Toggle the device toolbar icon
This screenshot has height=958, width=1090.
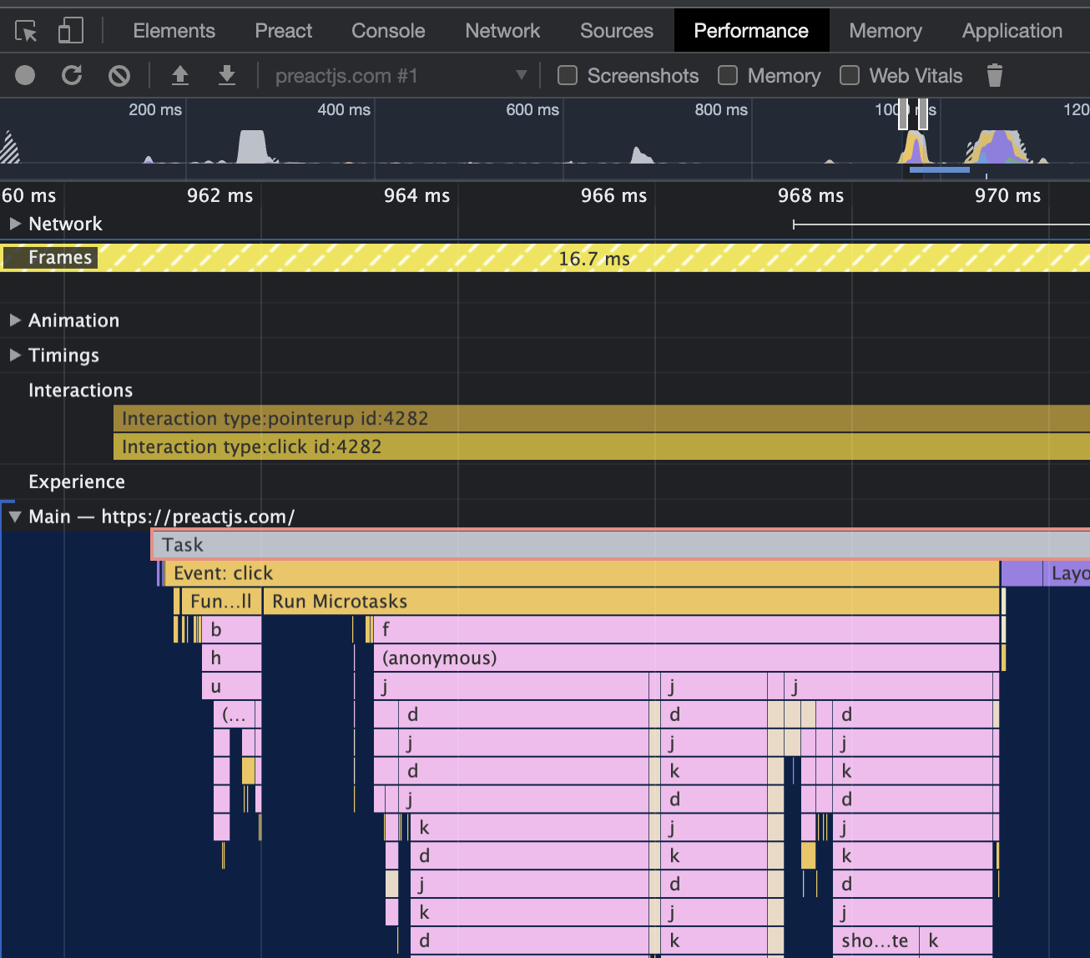click(70, 29)
